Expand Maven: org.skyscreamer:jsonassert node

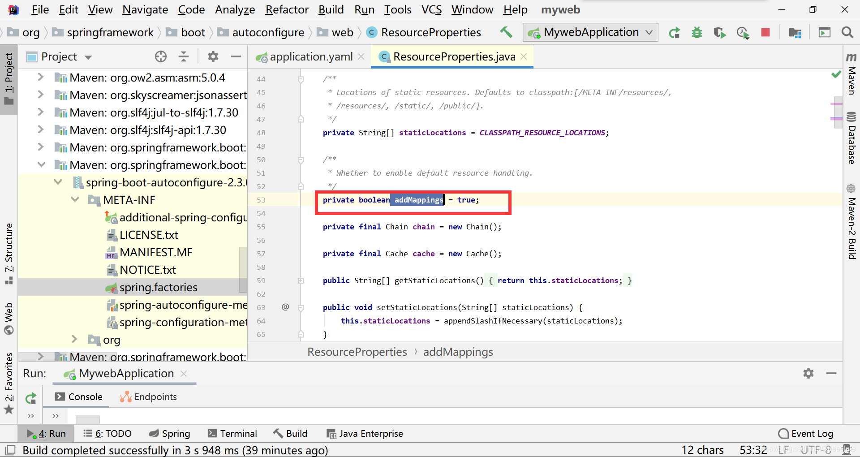(x=40, y=95)
